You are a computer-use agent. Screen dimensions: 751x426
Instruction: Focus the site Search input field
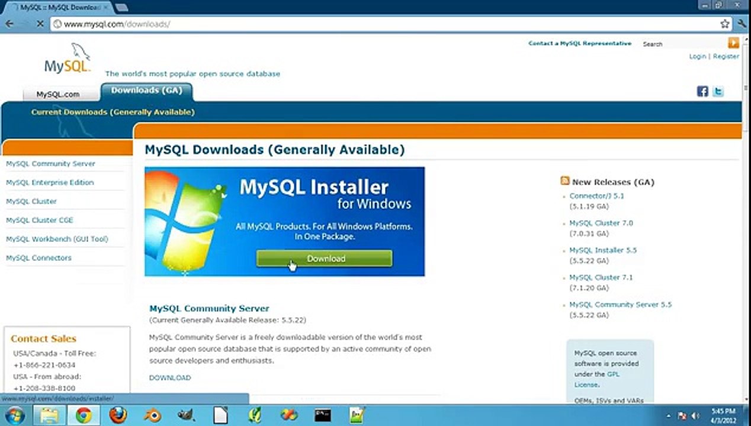click(x=684, y=44)
